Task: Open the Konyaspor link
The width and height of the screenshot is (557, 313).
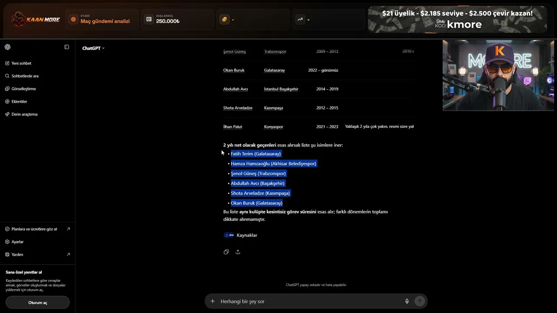Action: coord(274,127)
